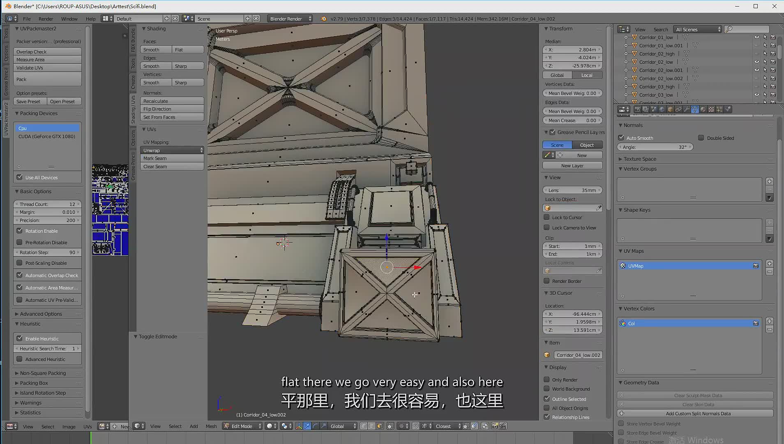The height and width of the screenshot is (444, 784).
Task: Open the Edit Mode dropdown
Action: (x=242, y=426)
